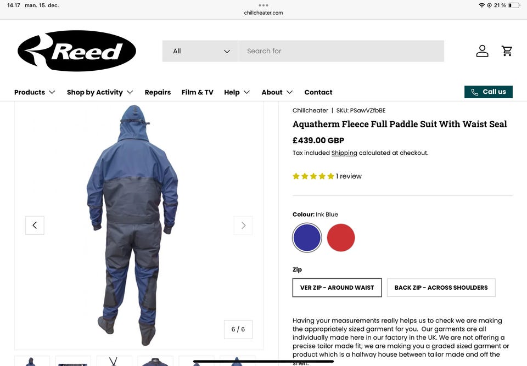Choose the red colour swatch
The height and width of the screenshot is (366, 527).
point(341,238)
